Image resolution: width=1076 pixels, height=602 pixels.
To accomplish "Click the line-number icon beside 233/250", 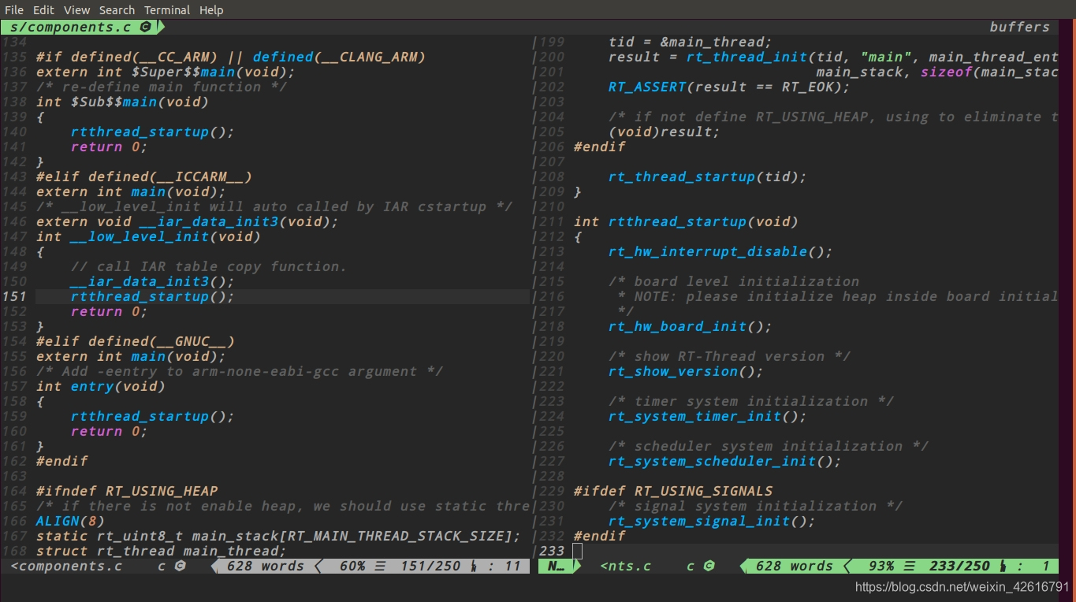I will coord(1003,566).
